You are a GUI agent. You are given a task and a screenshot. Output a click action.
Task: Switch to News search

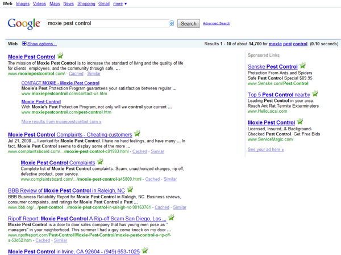(69, 4)
